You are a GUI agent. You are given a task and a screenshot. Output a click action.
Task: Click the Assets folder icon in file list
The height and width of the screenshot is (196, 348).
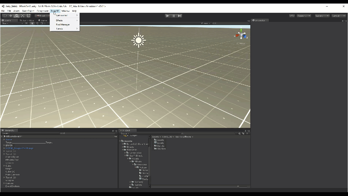(x=156, y=140)
